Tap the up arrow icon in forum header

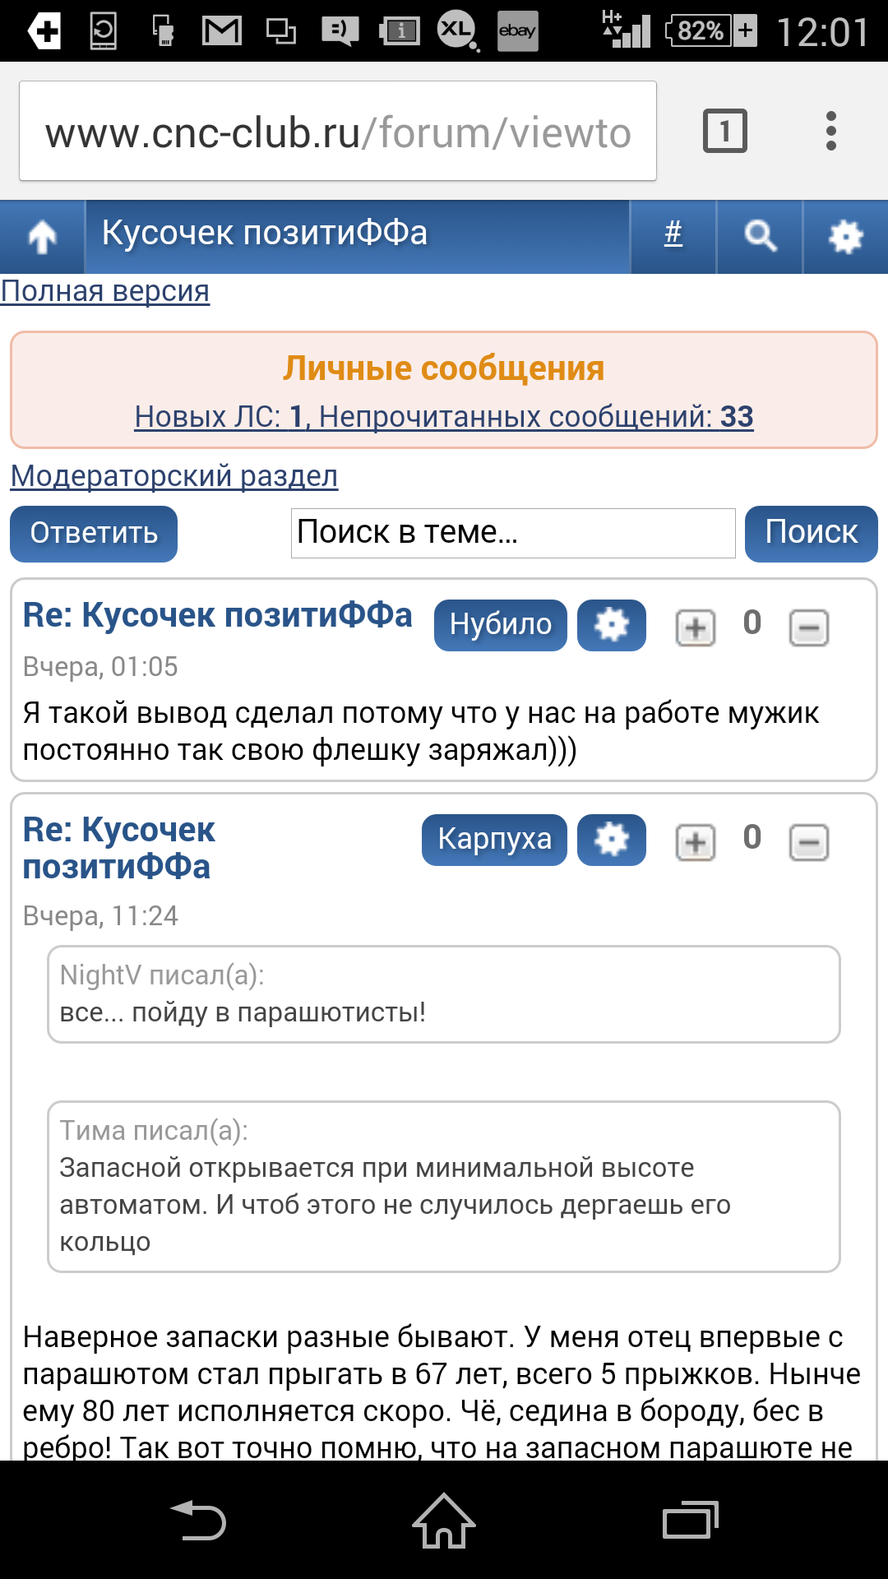pos(42,237)
